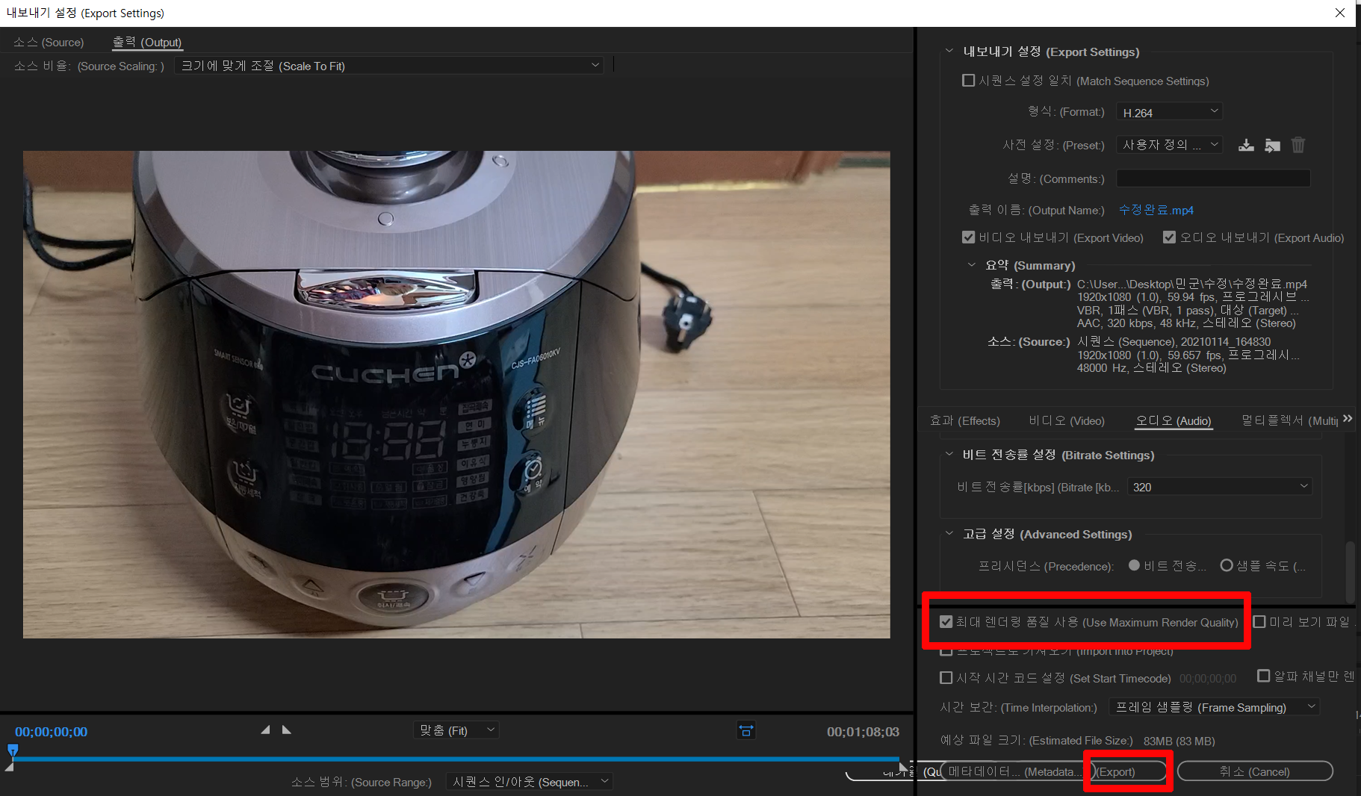Open the Source Scaling dropdown

click(x=388, y=66)
